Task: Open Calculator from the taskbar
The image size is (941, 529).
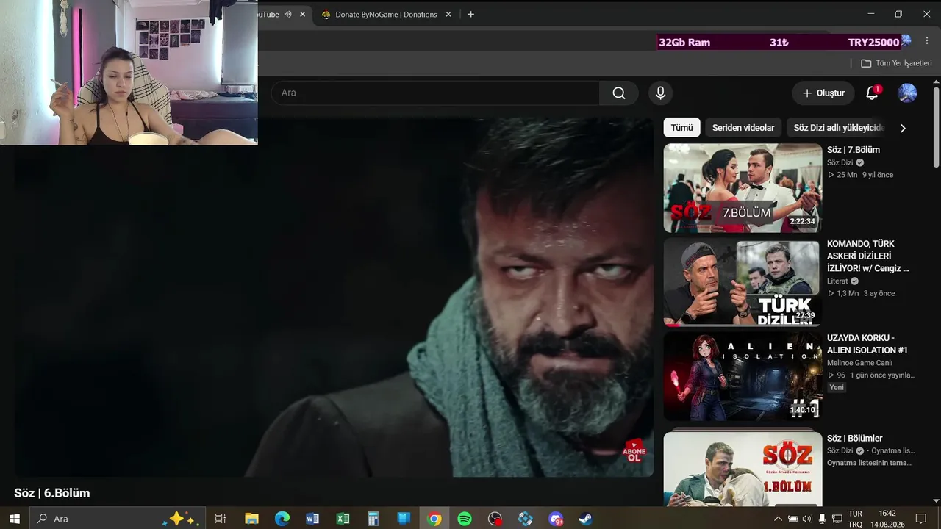Action: point(373,519)
